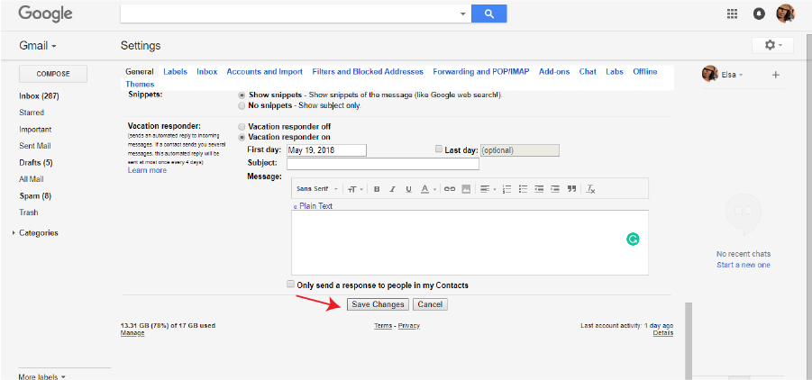Add a new chat contact with plus icon
This screenshot has height=380, width=812.
pyautogui.click(x=775, y=75)
